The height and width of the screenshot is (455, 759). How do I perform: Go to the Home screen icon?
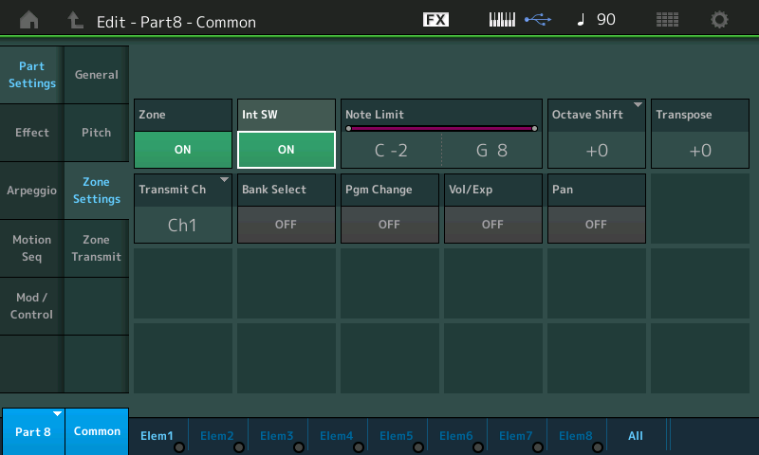pyautogui.click(x=29, y=19)
